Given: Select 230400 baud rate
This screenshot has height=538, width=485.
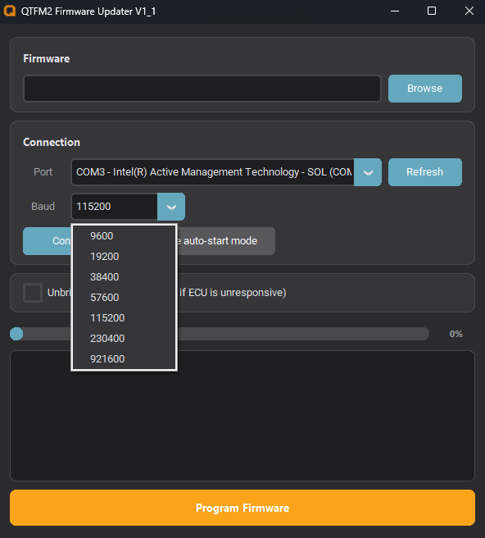Looking at the screenshot, I should coord(124,339).
